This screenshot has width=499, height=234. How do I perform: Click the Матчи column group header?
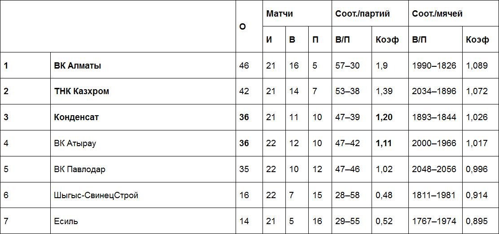(280, 13)
